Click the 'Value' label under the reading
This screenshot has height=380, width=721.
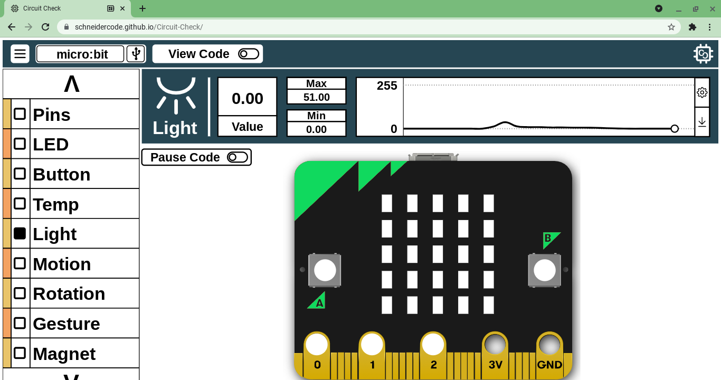[247, 127]
